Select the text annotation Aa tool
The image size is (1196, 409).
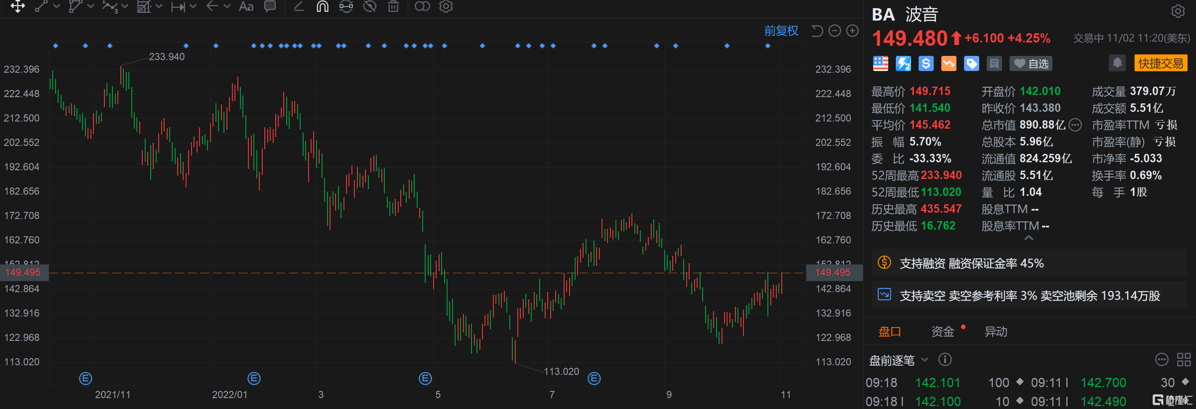(x=245, y=6)
